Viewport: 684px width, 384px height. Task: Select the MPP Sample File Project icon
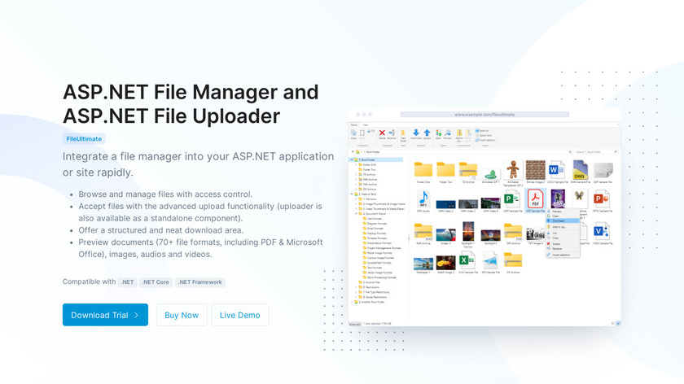click(x=512, y=199)
